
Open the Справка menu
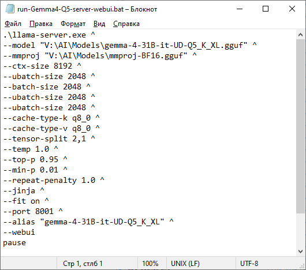click(x=126, y=24)
